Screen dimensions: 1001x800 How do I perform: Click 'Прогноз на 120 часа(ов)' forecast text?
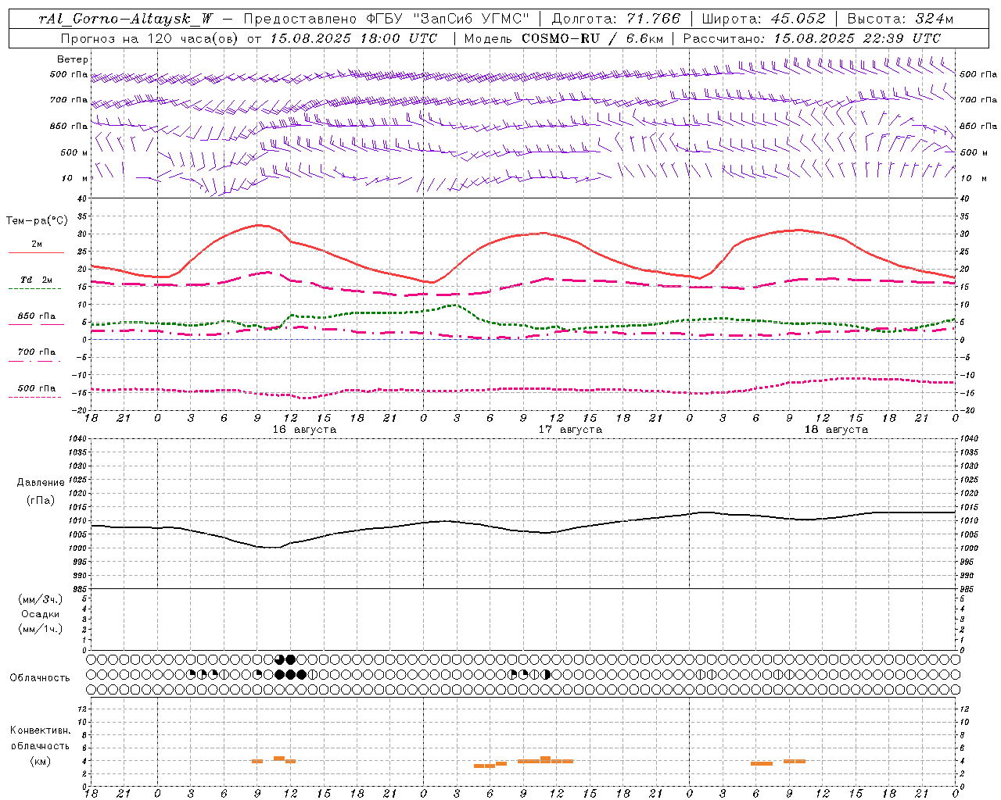click(x=151, y=38)
